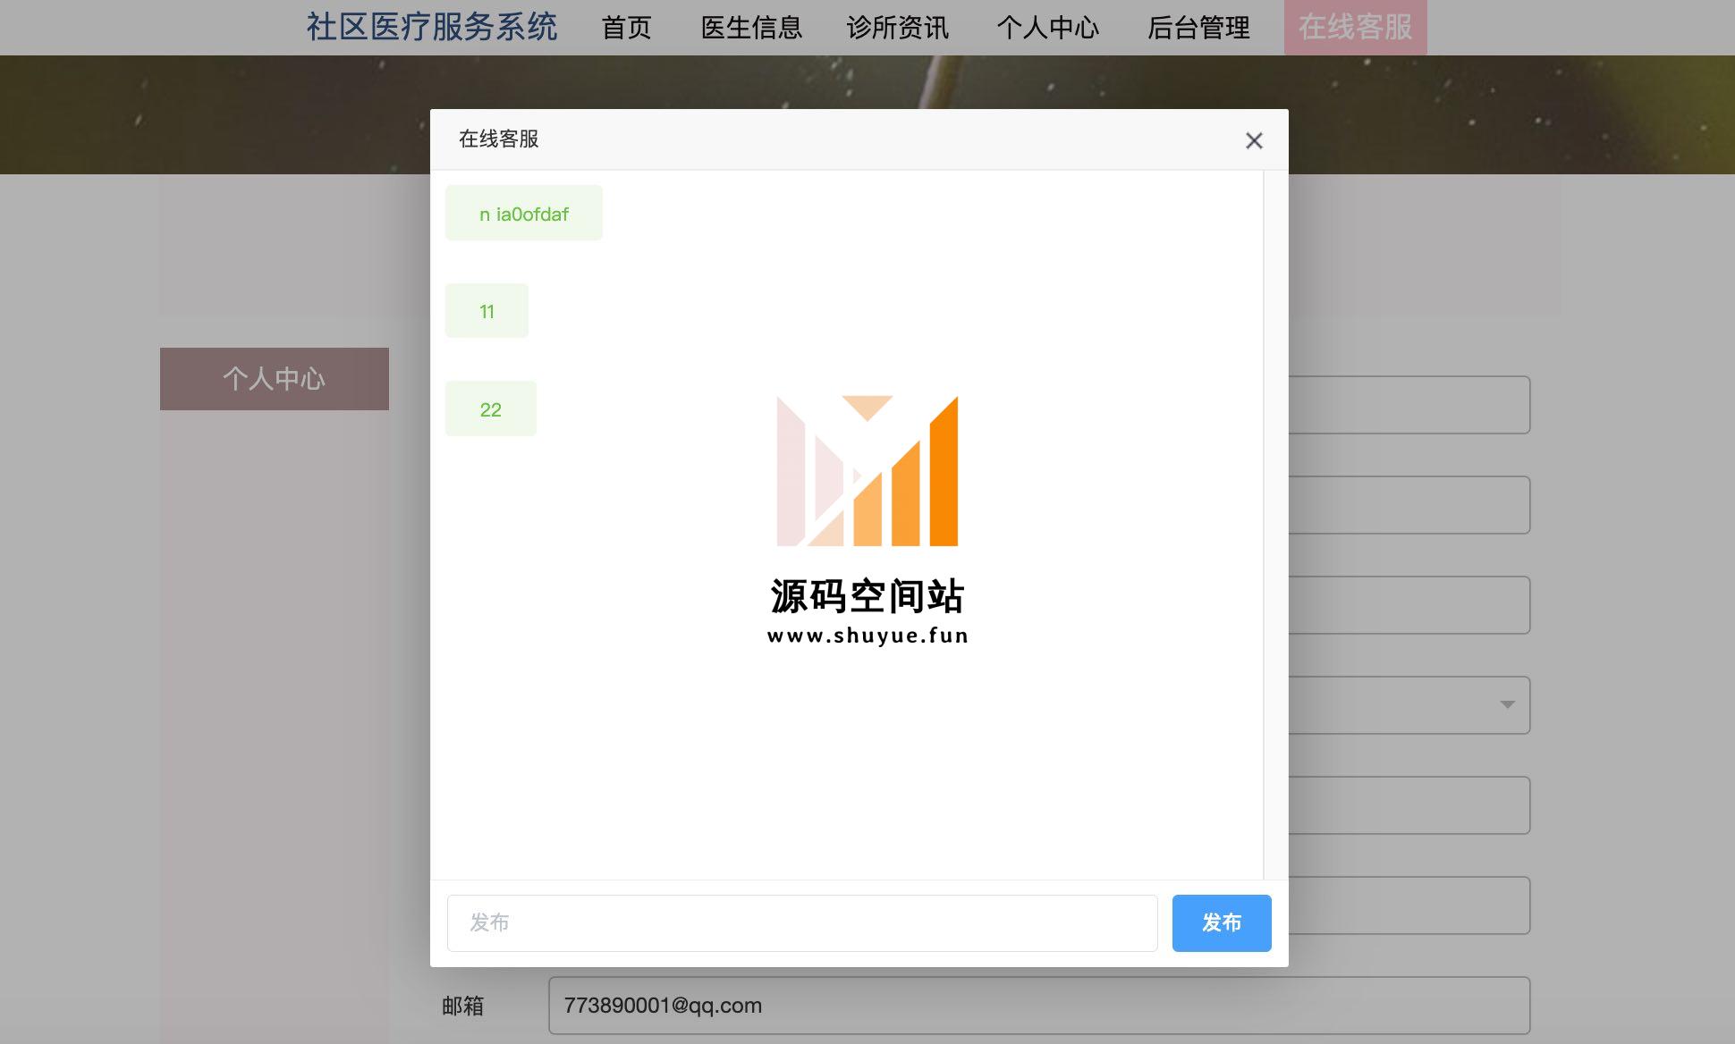Focus the 发布 message input field
Viewport: 1735px width, 1044px height.
[802, 922]
